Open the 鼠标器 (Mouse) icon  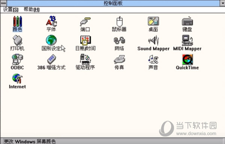[x=119, y=21]
